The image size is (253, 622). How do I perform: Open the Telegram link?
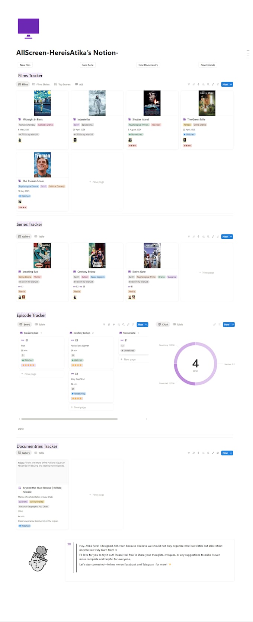[148, 564]
